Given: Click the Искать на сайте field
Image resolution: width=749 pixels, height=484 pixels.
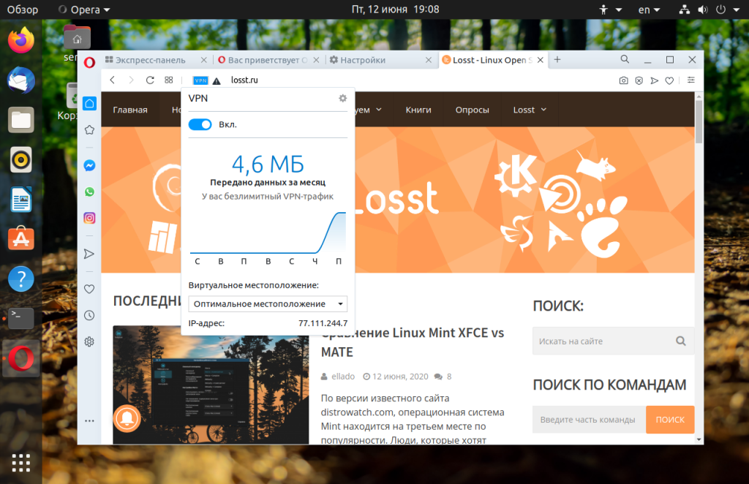Looking at the screenshot, I should tap(605, 341).
